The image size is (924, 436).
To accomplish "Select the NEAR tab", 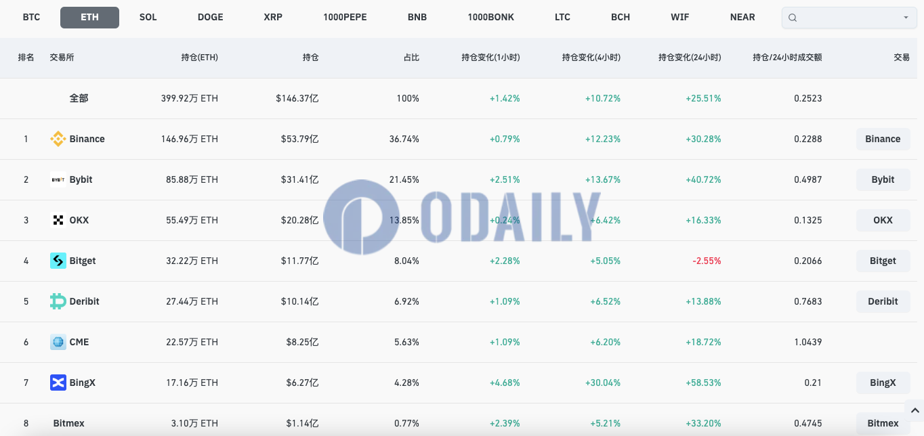I will tap(742, 17).
